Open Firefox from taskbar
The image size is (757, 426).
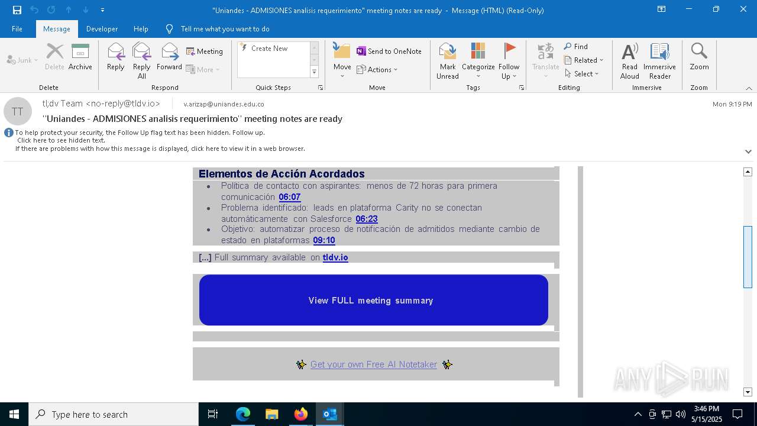click(301, 414)
